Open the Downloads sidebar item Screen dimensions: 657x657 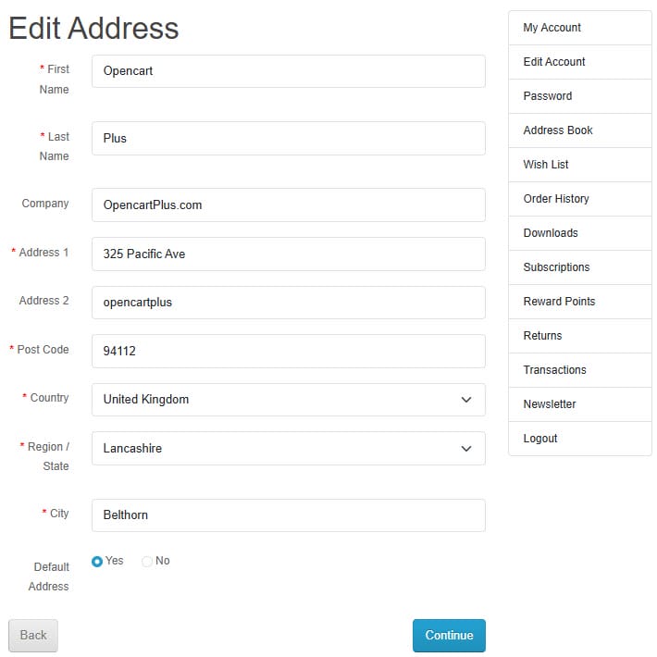pyautogui.click(x=580, y=233)
